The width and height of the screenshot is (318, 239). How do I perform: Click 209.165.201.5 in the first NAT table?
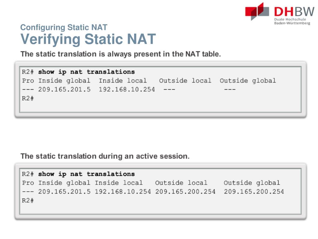(x=64, y=89)
